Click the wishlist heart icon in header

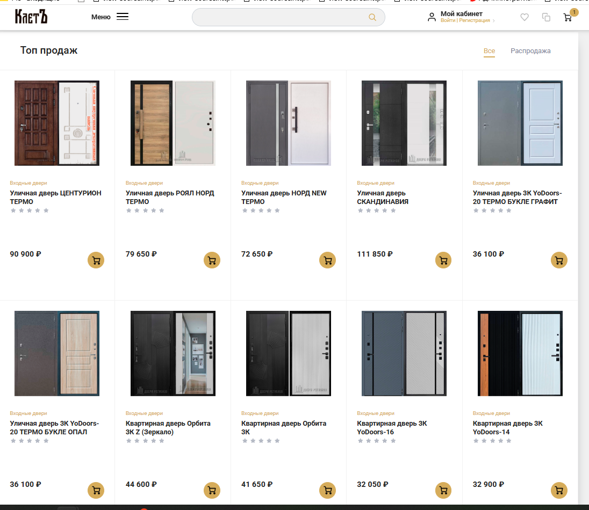tap(525, 17)
